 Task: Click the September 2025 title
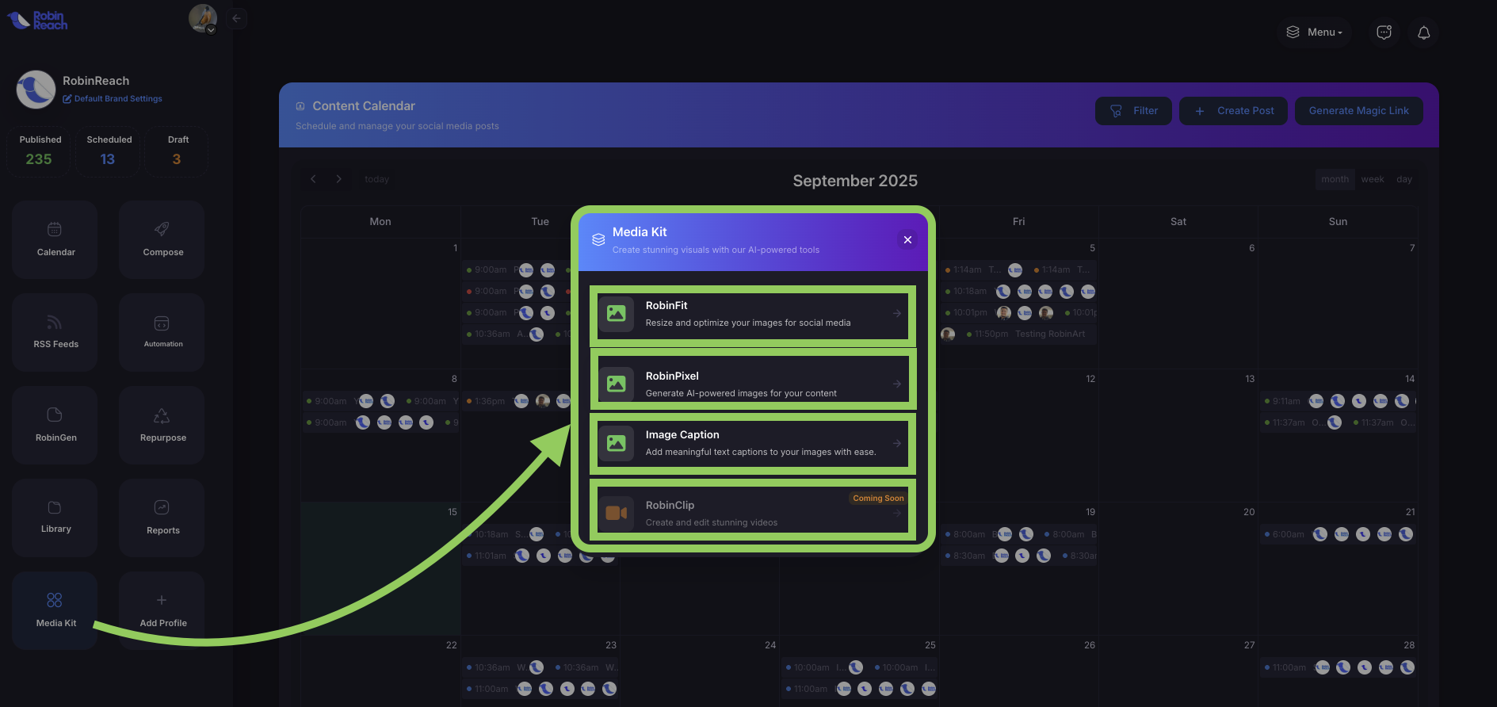tap(855, 181)
